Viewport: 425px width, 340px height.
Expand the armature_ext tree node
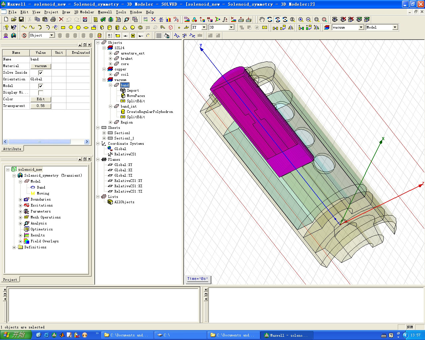coord(111,53)
